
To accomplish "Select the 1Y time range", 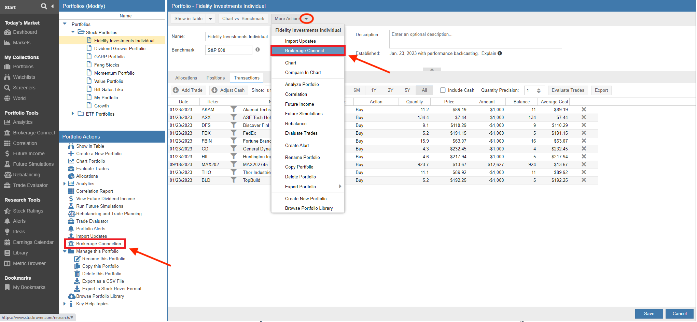I will click(374, 90).
